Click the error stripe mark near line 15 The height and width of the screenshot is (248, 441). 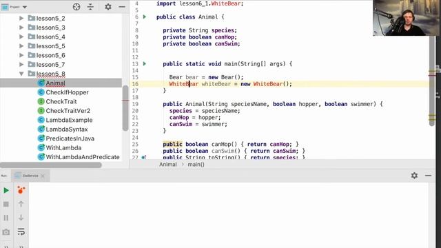432,75
